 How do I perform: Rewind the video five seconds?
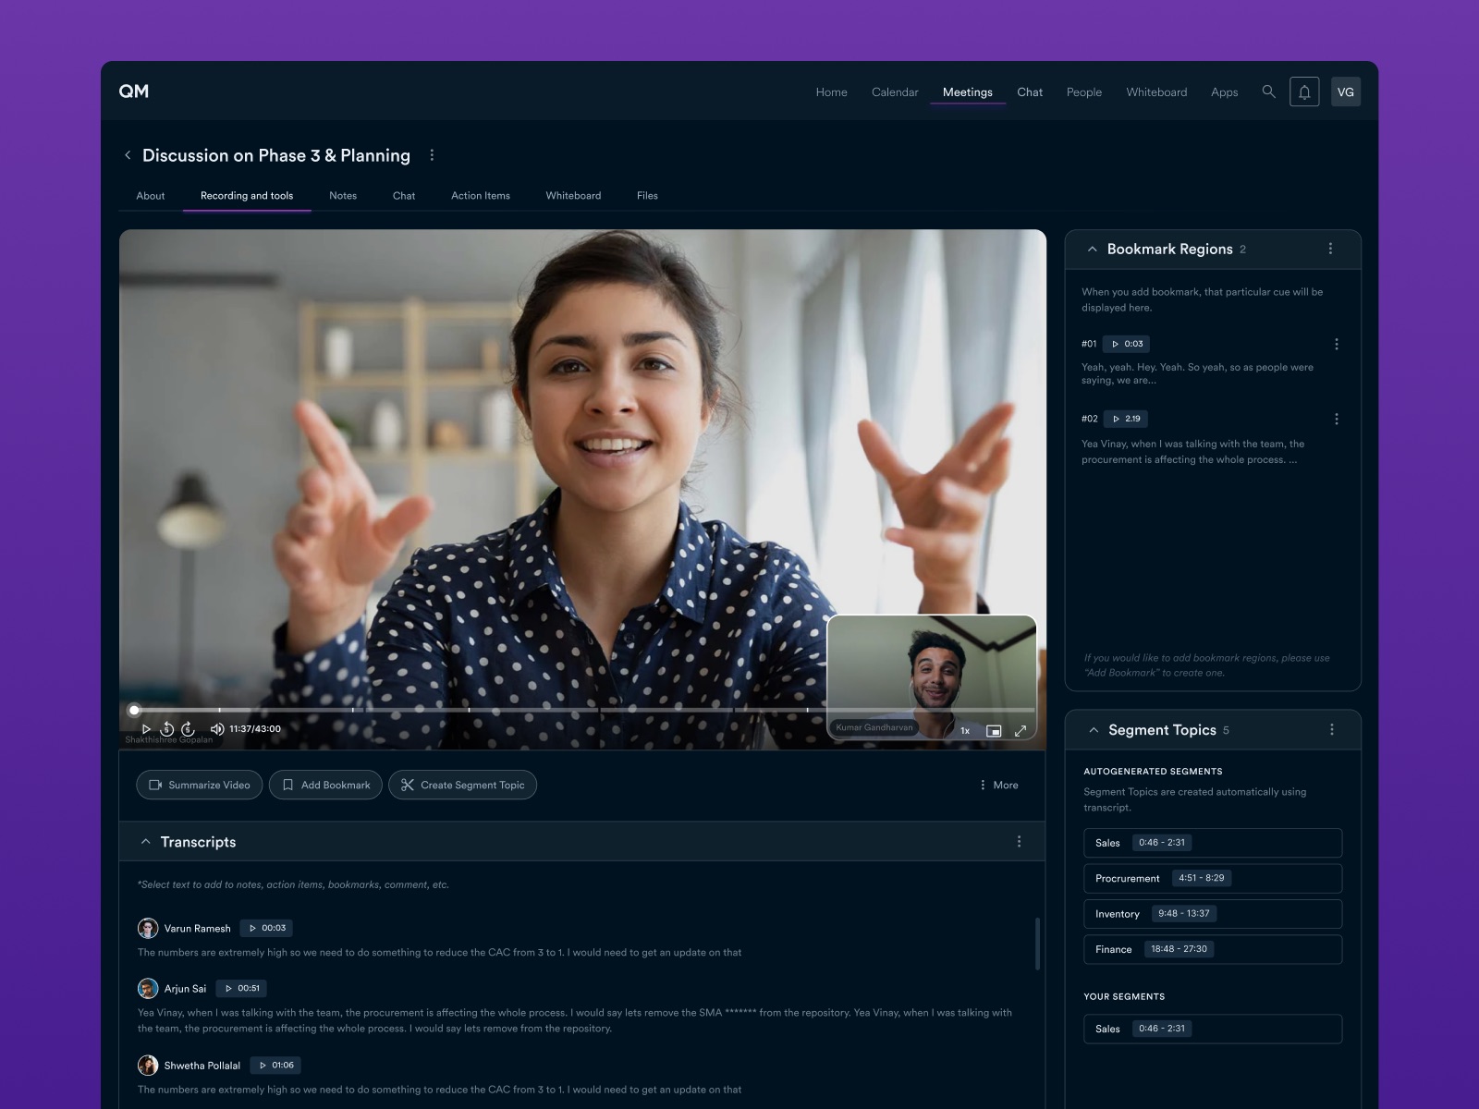click(x=167, y=729)
